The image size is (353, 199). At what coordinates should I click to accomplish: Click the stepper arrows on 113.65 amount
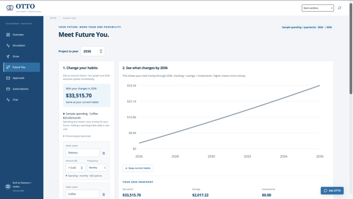click(x=82, y=168)
